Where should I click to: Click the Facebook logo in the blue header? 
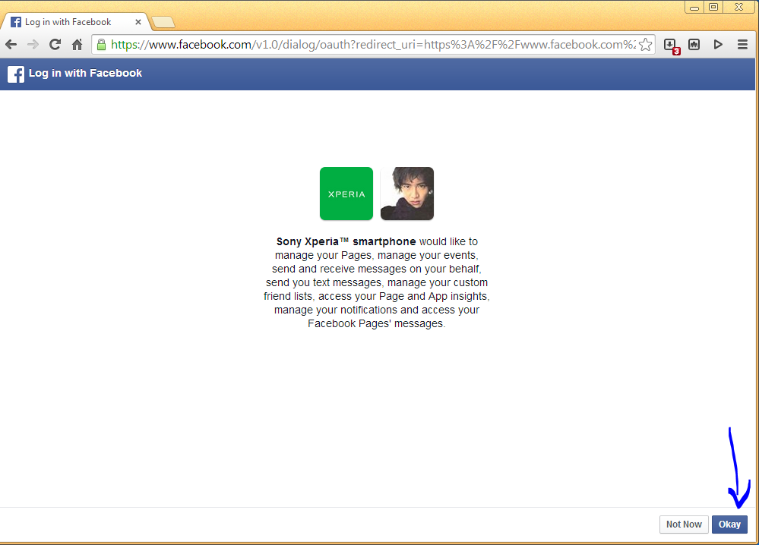click(x=16, y=74)
